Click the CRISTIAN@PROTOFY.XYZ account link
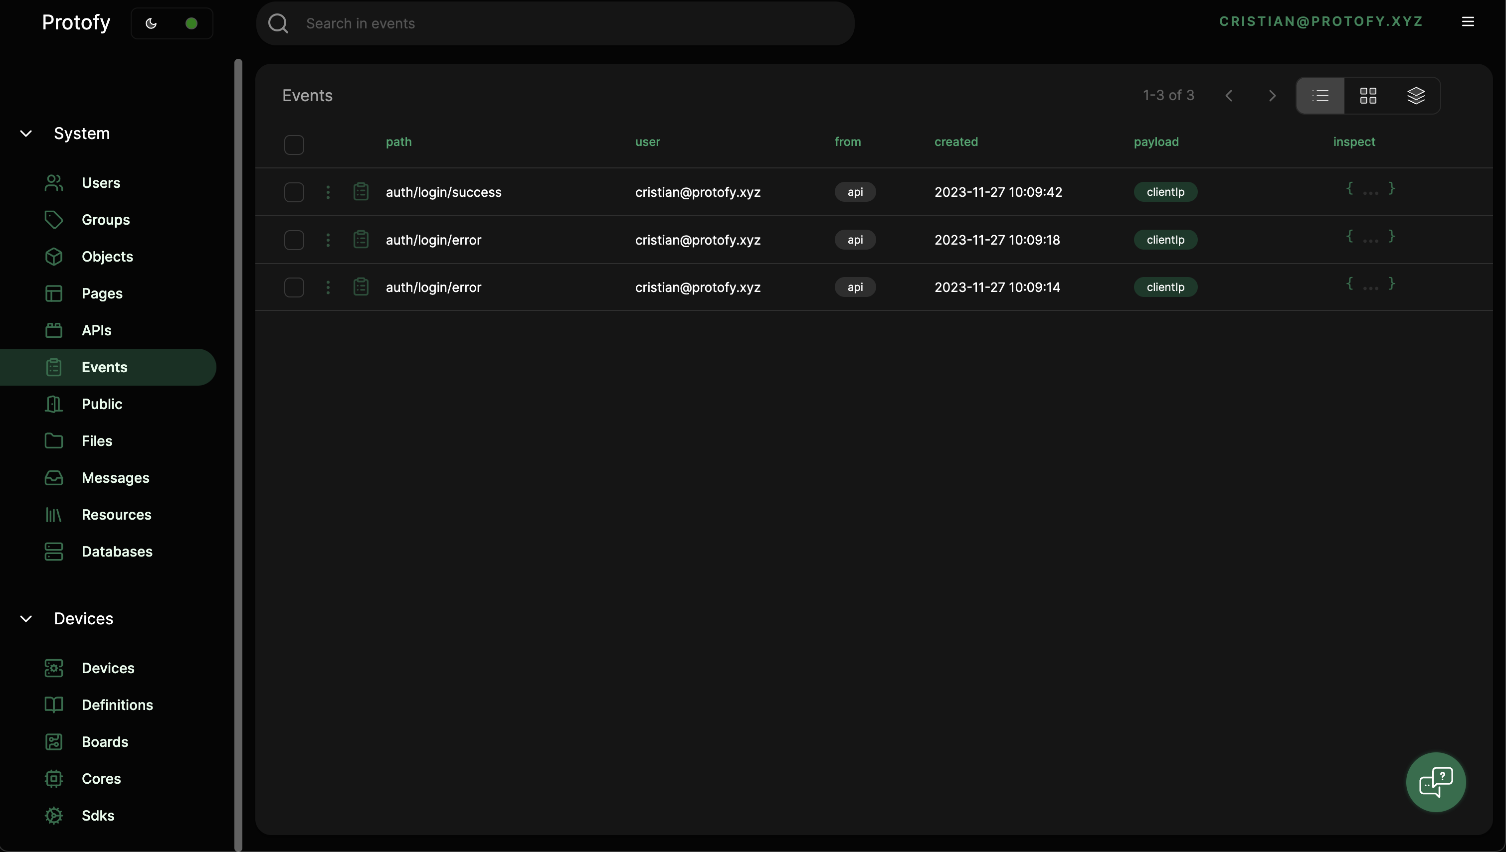The image size is (1506, 852). click(1321, 21)
